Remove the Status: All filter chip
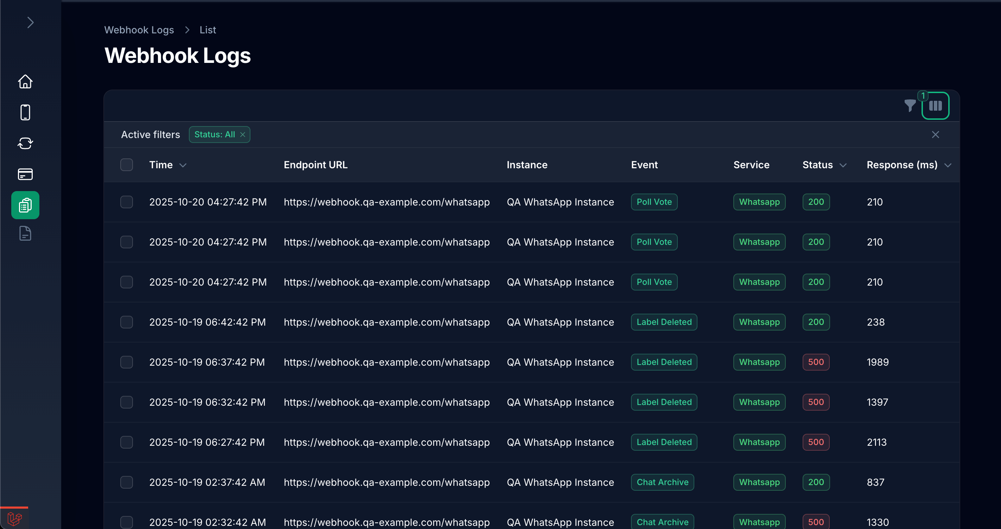Viewport: 1001px width, 529px height. coord(242,135)
